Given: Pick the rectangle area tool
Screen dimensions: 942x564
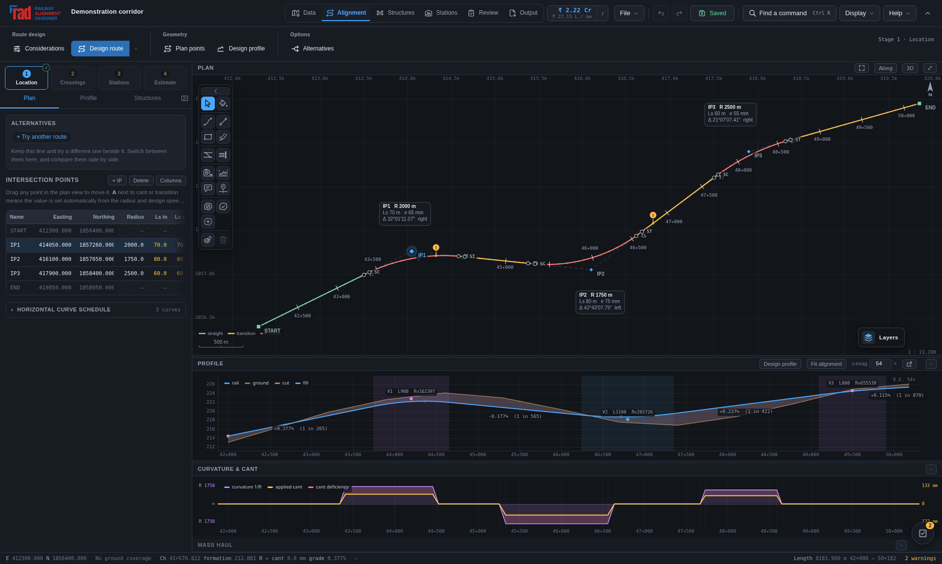Looking at the screenshot, I should pyautogui.click(x=208, y=137).
